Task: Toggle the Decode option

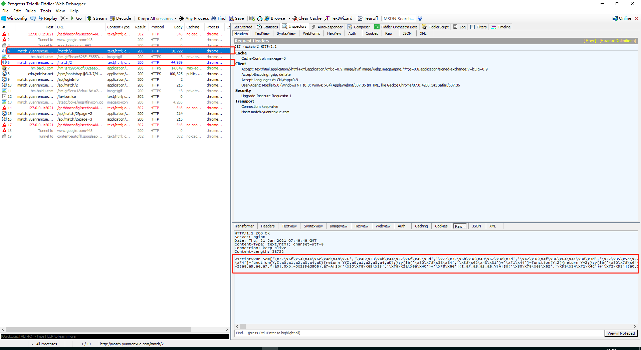Action: 121,18
